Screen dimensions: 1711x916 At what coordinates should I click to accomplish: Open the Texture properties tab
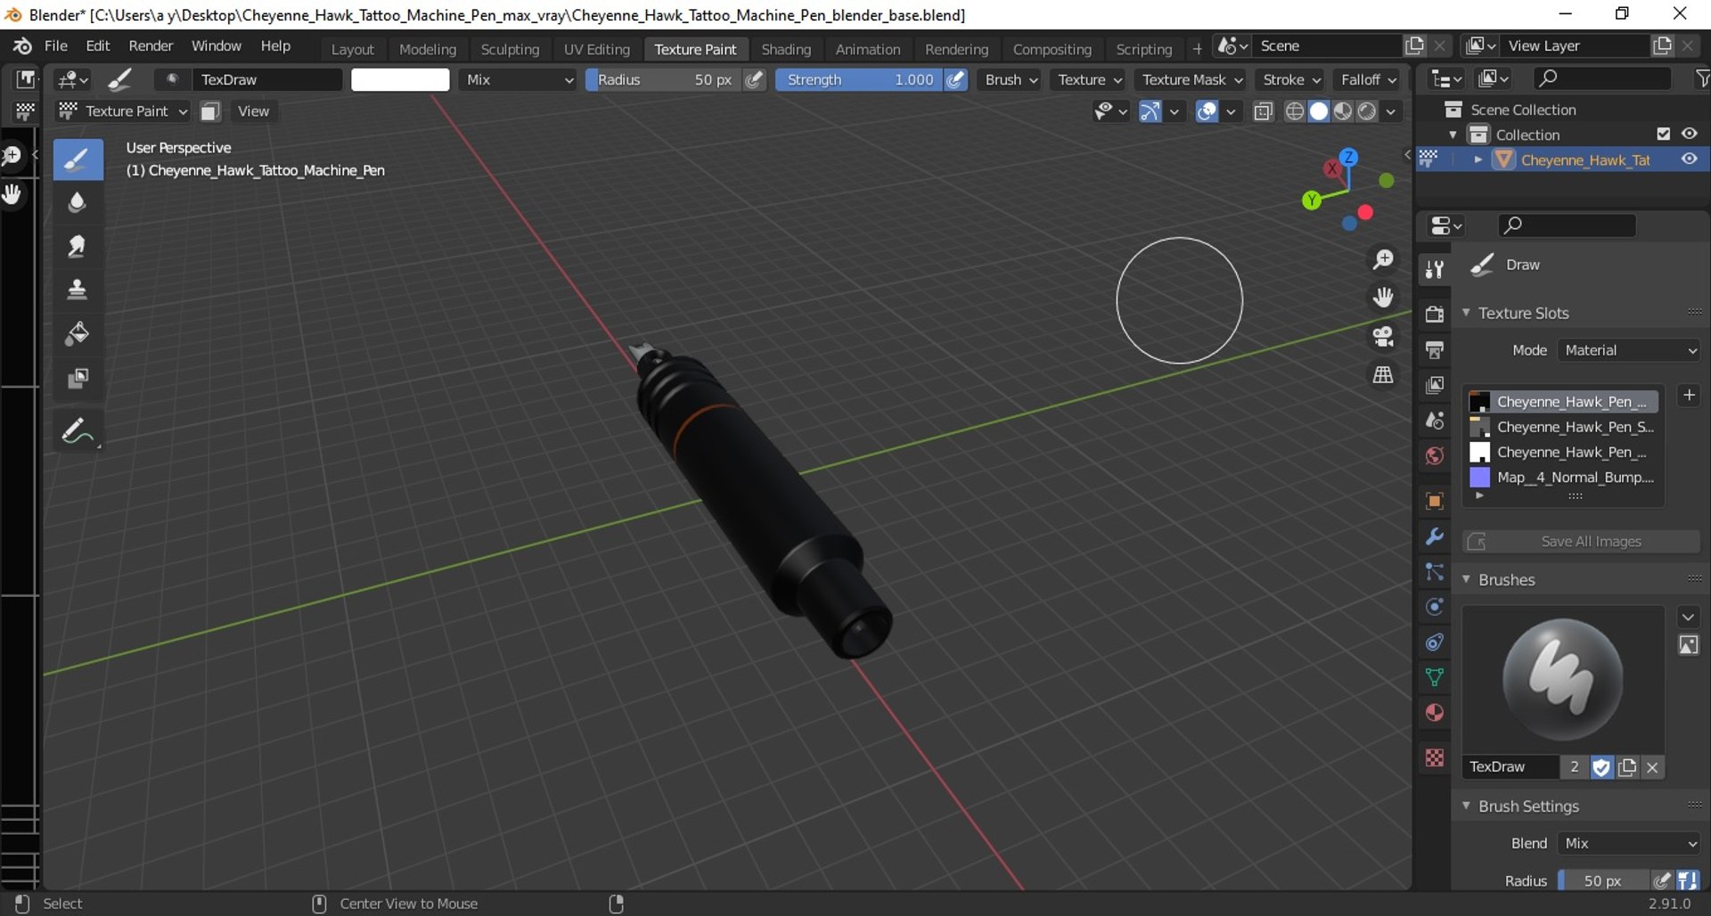coord(1434,757)
